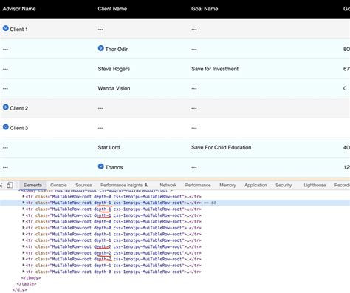The image size is (350, 293).
Task: Toggle the device toolbar icon in DevTools
Action: coord(10,185)
